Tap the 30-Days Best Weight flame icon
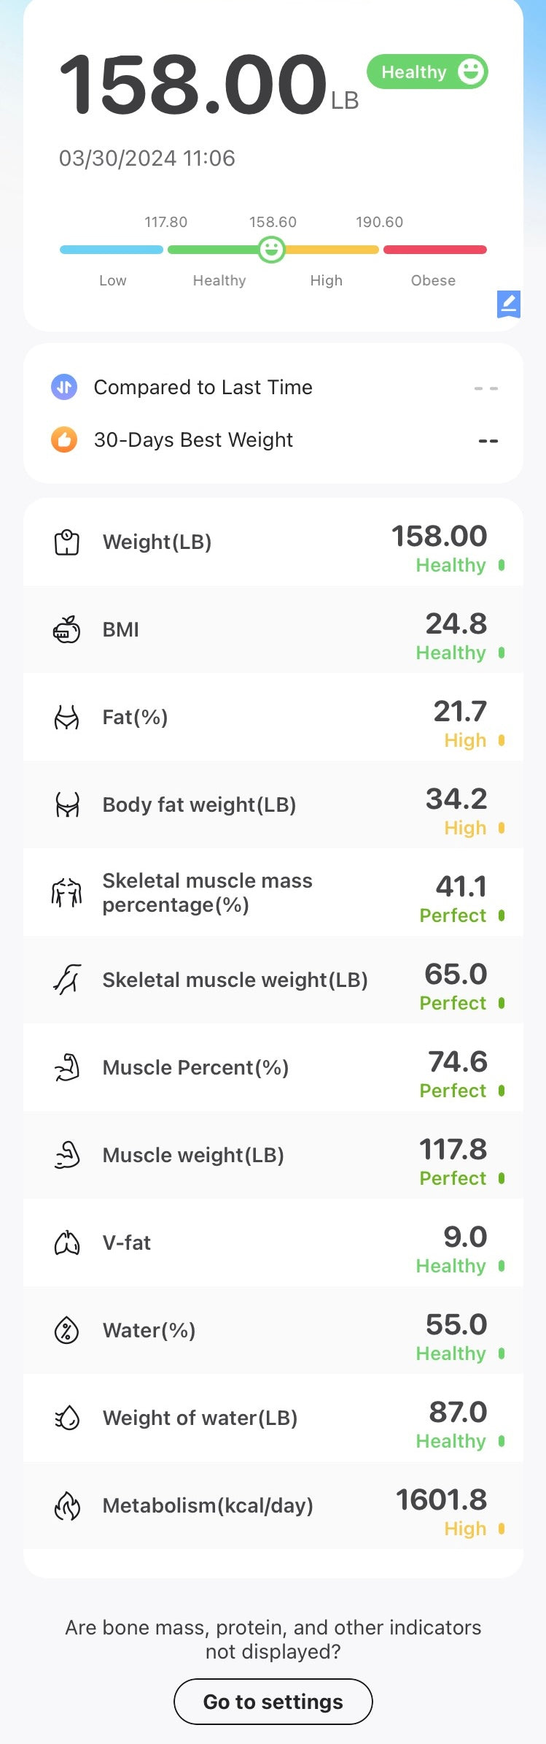Image resolution: width=546 pixels, height=1744 pixels. (x=64, y=439)
